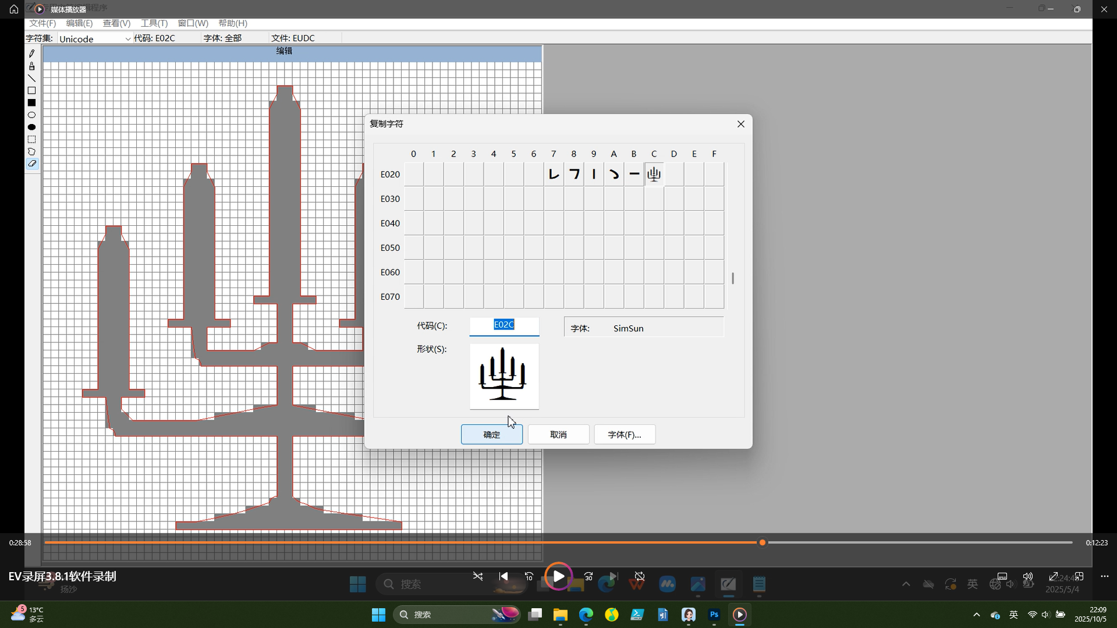
Task: Skip to the next track
Action: pos(614,576)
